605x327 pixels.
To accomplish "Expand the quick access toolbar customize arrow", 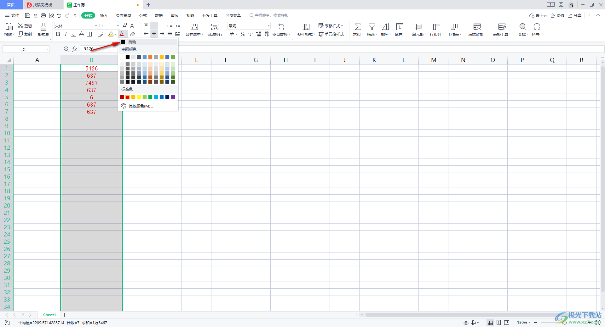I will (75, 15).
